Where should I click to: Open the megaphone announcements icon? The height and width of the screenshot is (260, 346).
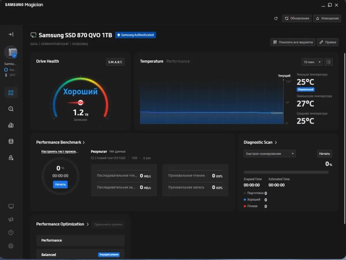tap(11, 219)
